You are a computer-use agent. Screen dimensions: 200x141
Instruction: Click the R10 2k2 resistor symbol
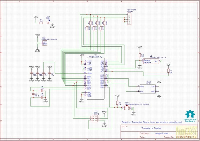point(140,55)
